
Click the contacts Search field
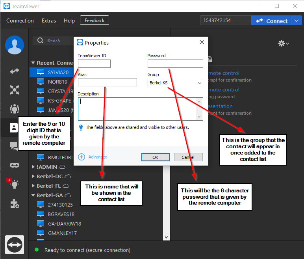tap(53, 40)
